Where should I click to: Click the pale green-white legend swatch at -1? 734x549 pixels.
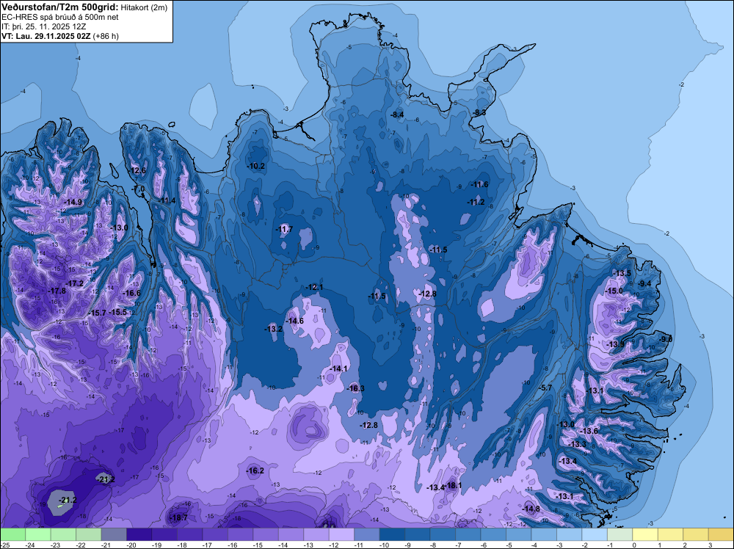click(x=619, y=534)
